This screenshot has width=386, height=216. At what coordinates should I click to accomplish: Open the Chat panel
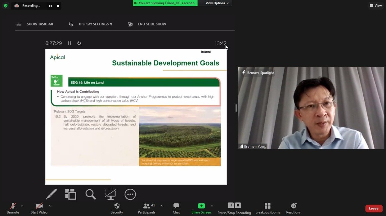pyautogui.click(x=176, y=208)
